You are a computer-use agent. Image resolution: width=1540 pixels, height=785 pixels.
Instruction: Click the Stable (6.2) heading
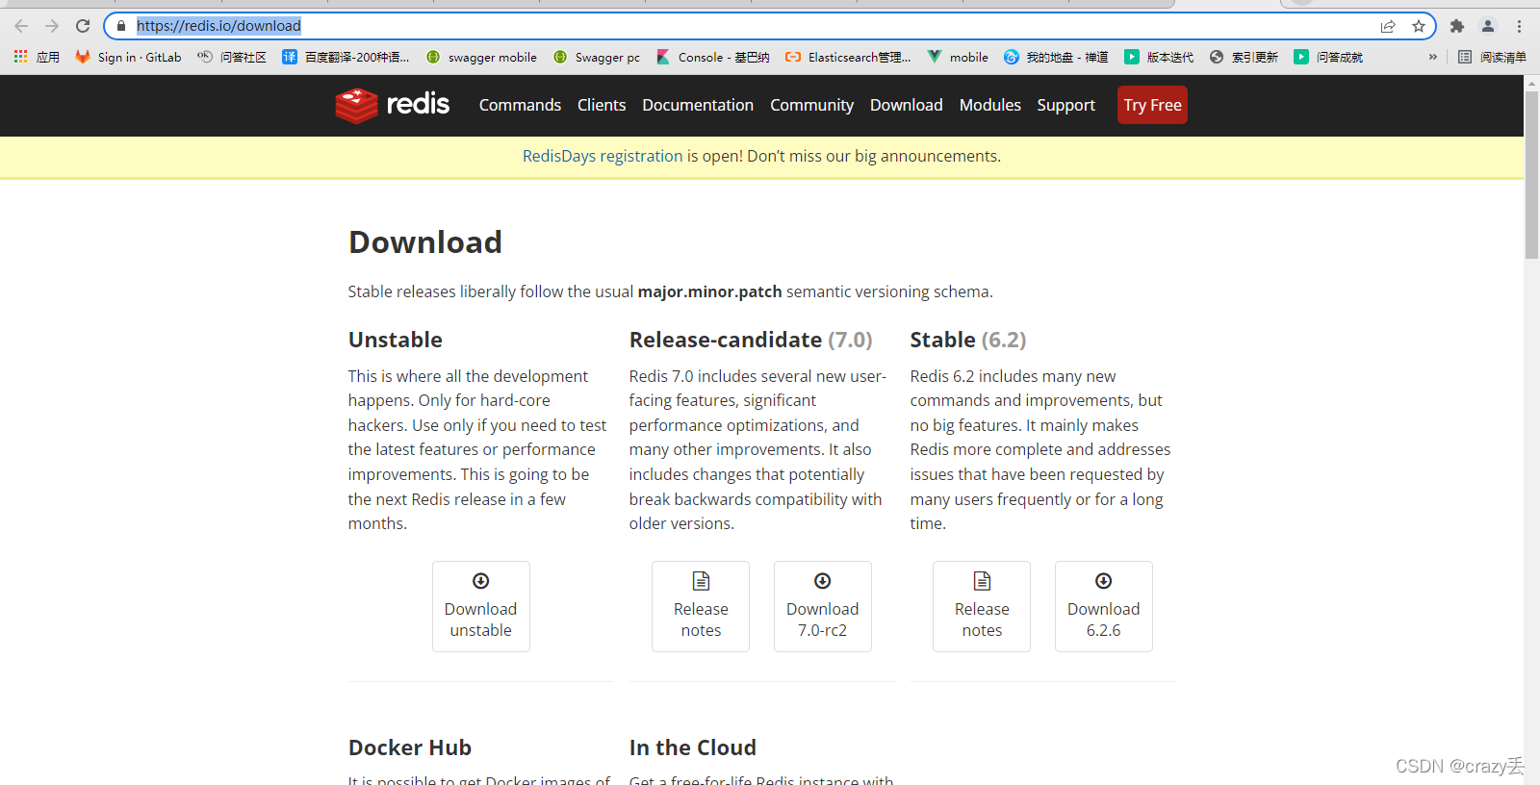pos(968,340)
